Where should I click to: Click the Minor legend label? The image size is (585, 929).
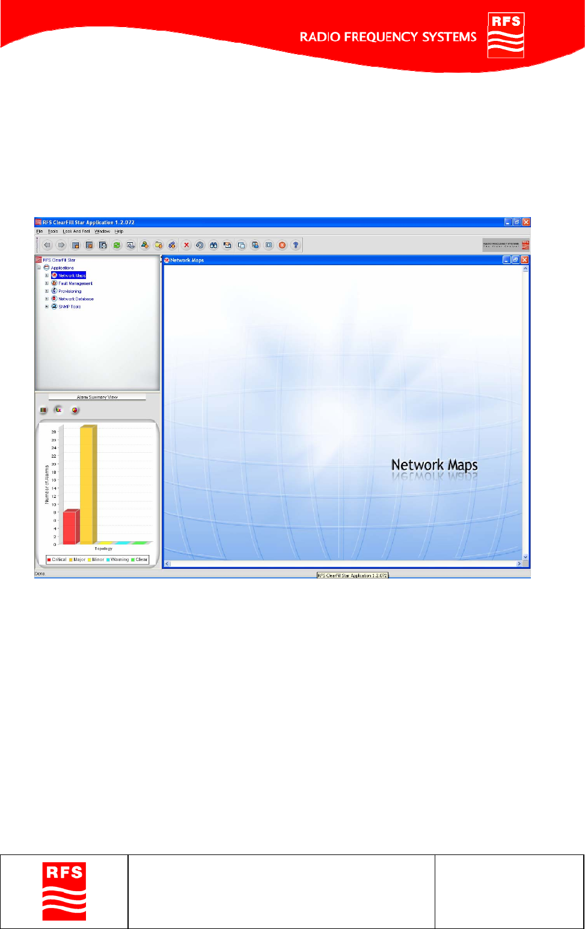pos(98,560)
